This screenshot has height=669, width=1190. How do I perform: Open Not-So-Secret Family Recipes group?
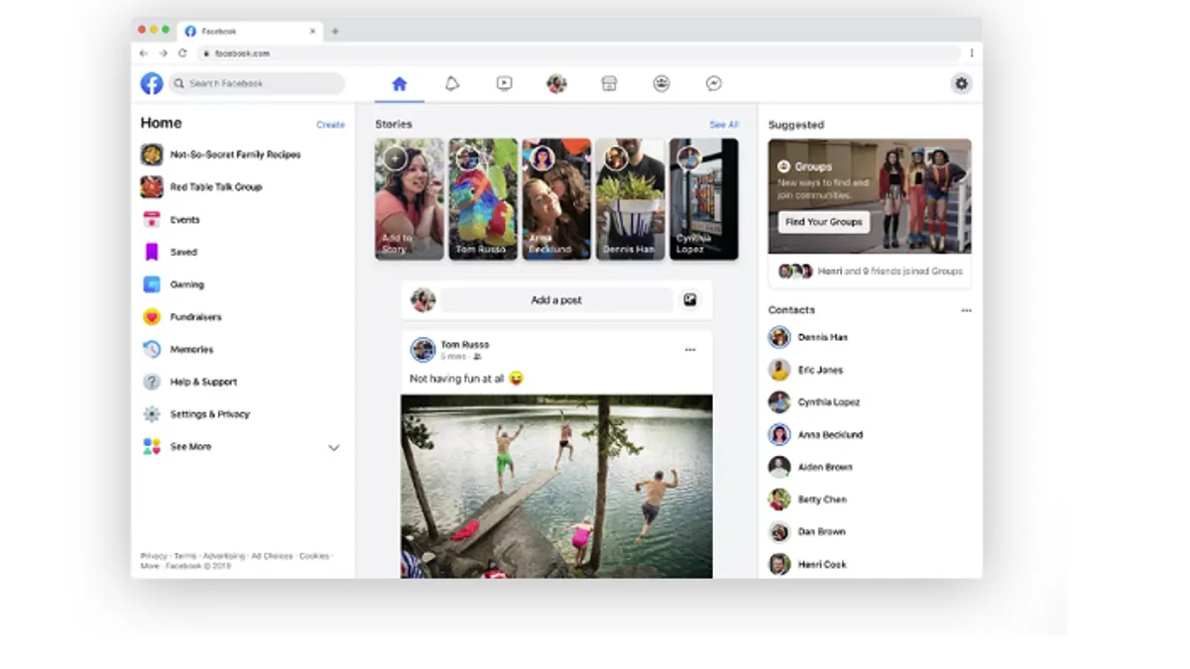[221, 155]
